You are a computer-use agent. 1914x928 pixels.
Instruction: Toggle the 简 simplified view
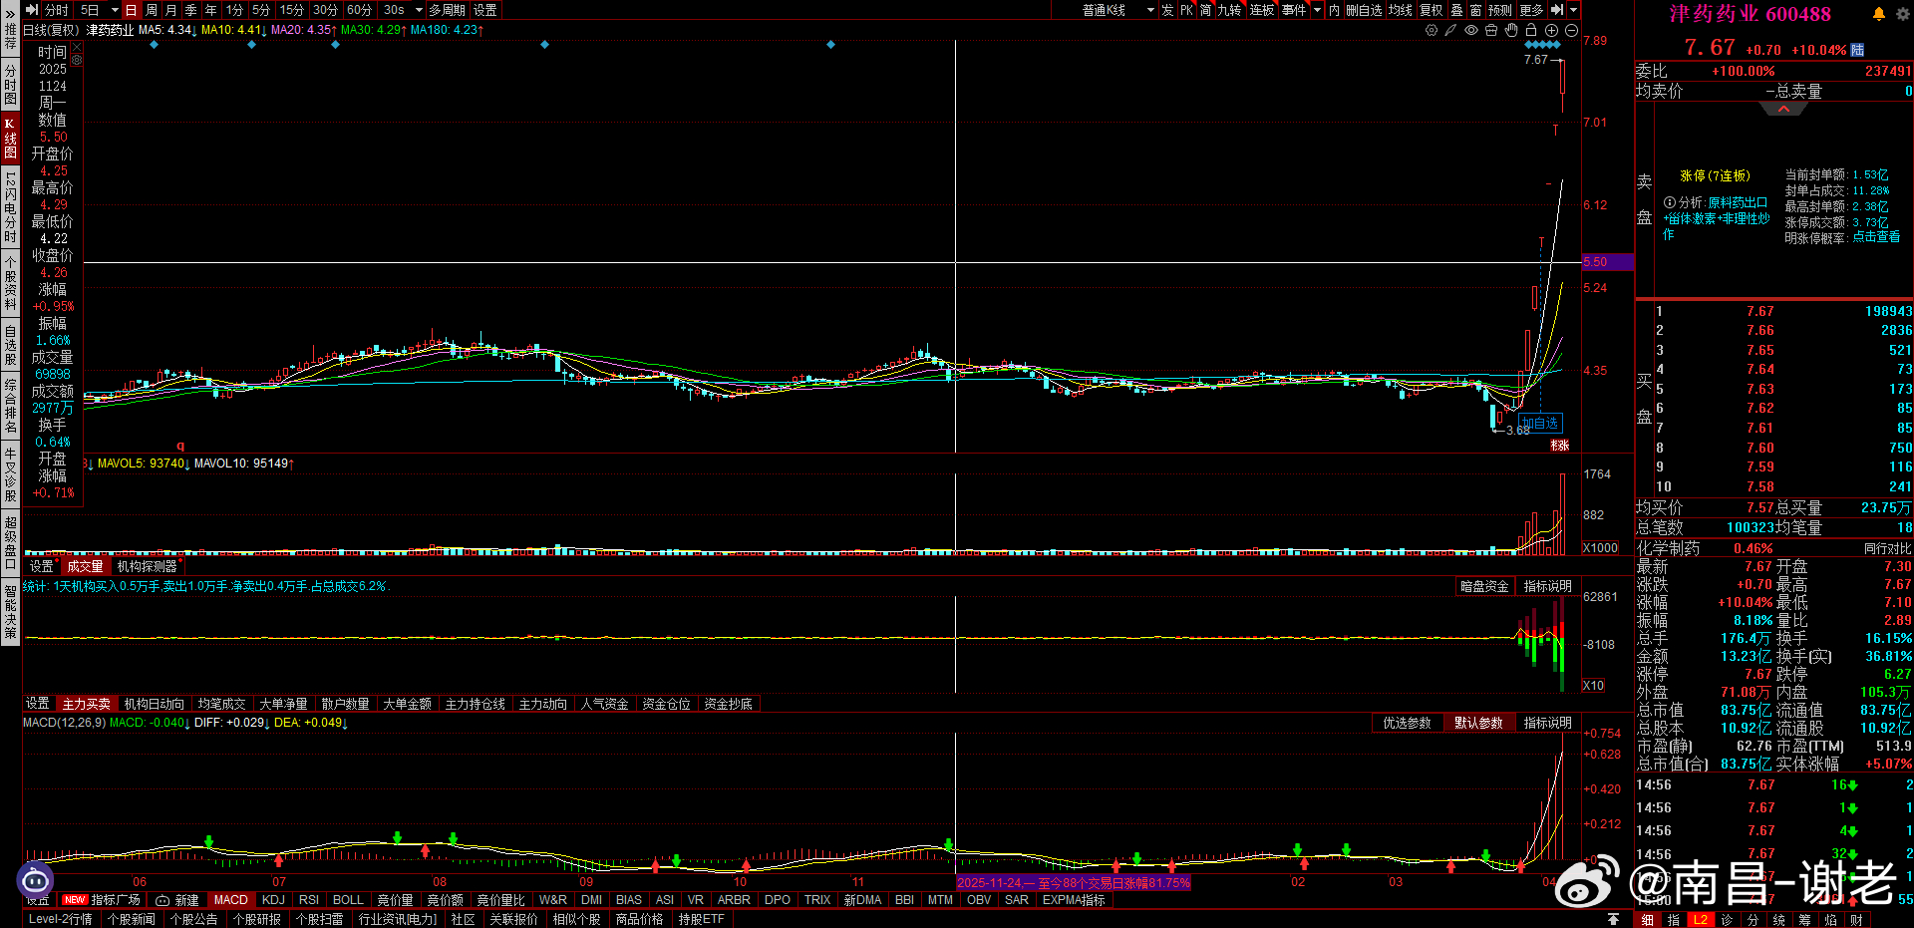(1206, 10)
